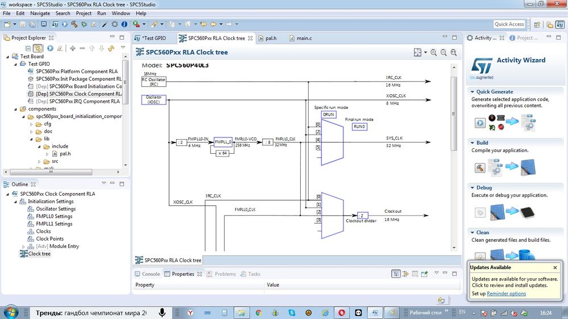Select FMPLL0 Settings in Outline
This screenshot has width=568, height=319.
[x=54, y=217]
